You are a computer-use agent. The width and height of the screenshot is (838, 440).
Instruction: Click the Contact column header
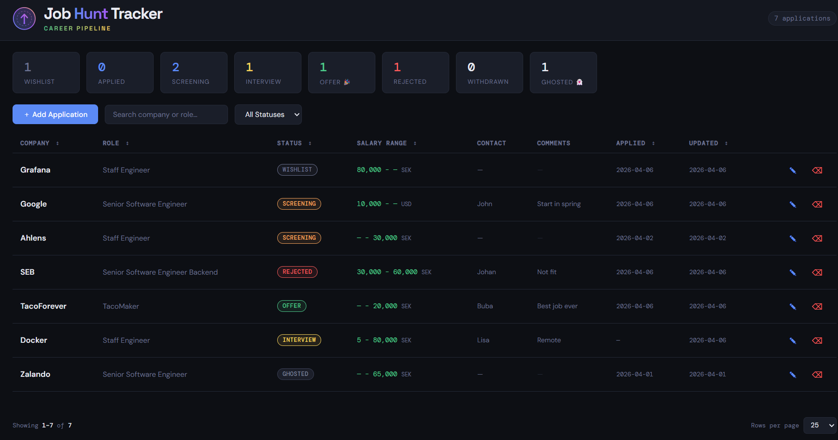(x=491, y=143)
